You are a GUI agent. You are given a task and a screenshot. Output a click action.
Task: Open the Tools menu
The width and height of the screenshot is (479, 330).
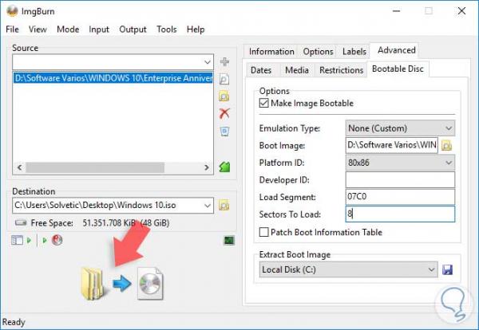pos(167,29)
